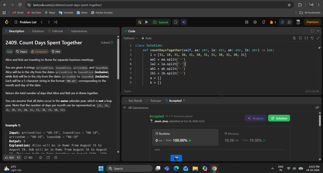Open the profile avatar menu
Viewport: 323px width, 173px height.
(x=298, y=22)
